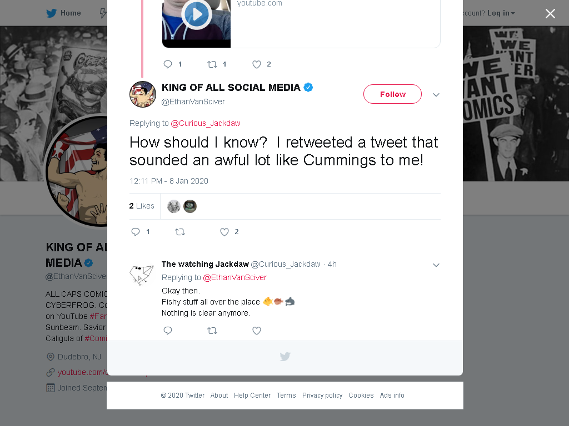Retweet The watching Jackdaw's reply
Image resolution: width=569 pixels, height=426 pixels.
pos(212,331)
